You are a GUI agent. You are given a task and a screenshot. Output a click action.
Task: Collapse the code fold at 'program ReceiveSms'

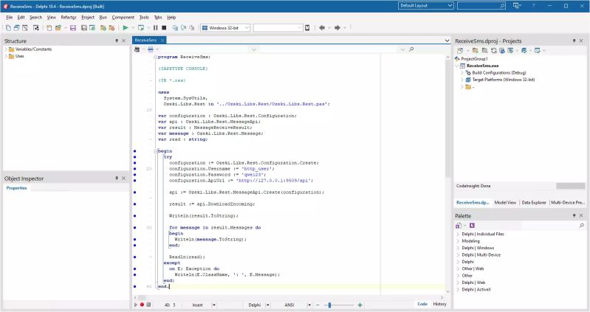[155, 57]
